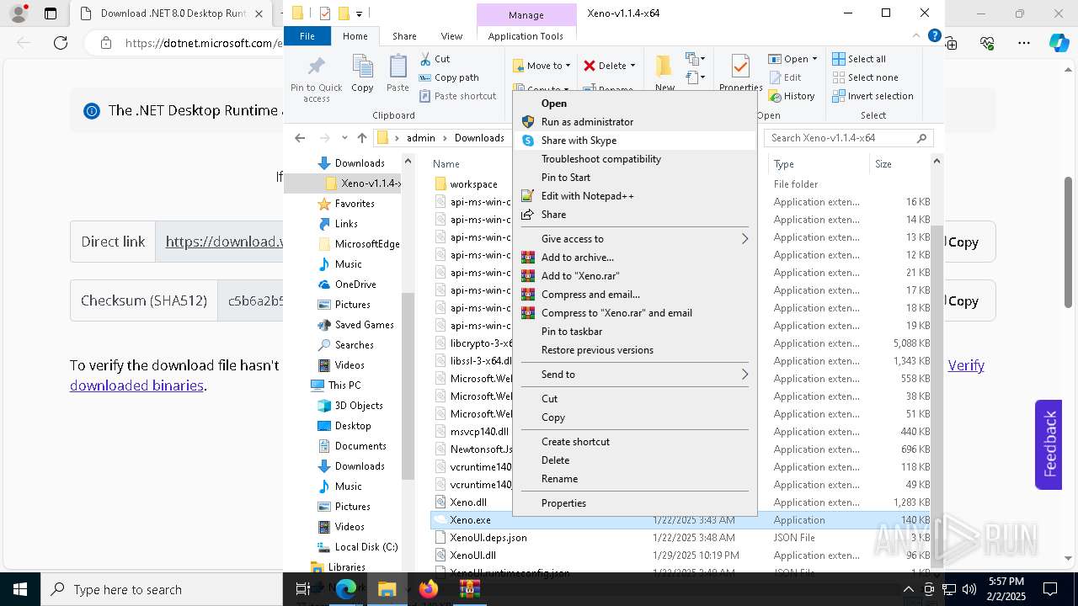Open Customize Quick Access Toolbar dropdown

point(360,13)
